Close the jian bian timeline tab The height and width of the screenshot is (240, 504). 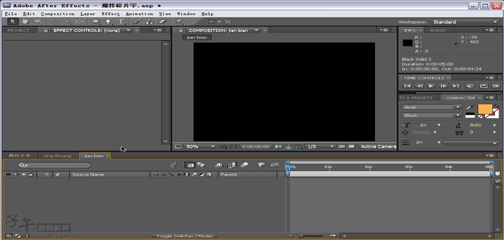pyautogui.click(x=107, y=156)
